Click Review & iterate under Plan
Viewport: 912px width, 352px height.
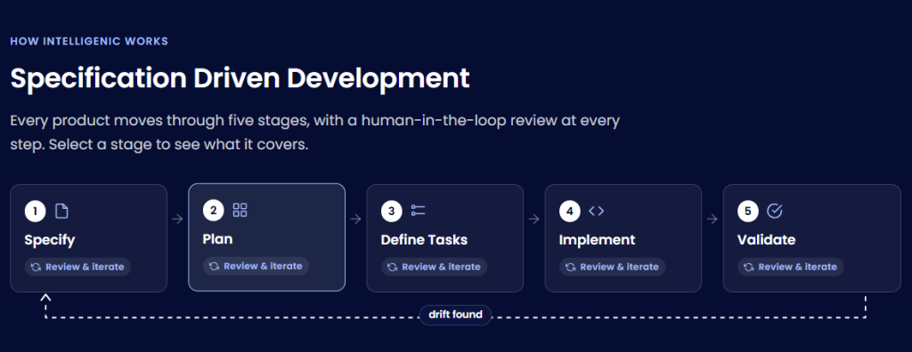(x=256, y=266)
